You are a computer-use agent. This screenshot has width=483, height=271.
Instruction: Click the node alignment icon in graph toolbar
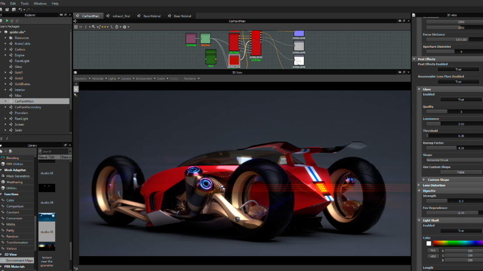click(x=99, y=27)
